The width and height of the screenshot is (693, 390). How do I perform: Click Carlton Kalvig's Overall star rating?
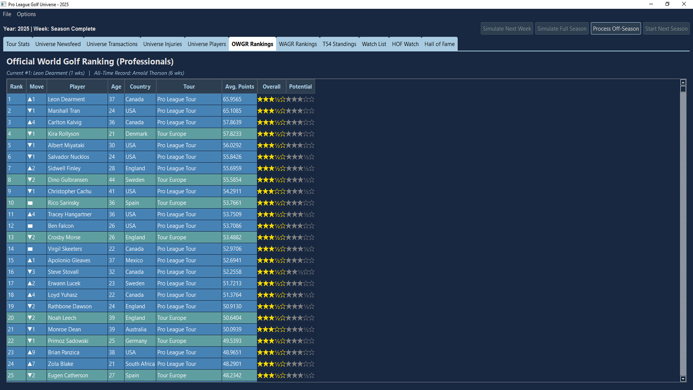(271, 122)
